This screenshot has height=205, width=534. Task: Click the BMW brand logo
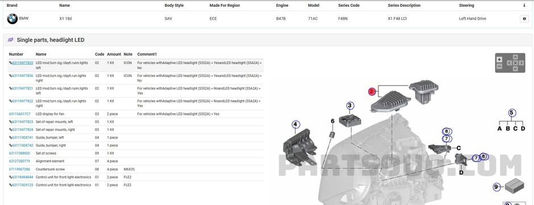(x=12, y=19)
